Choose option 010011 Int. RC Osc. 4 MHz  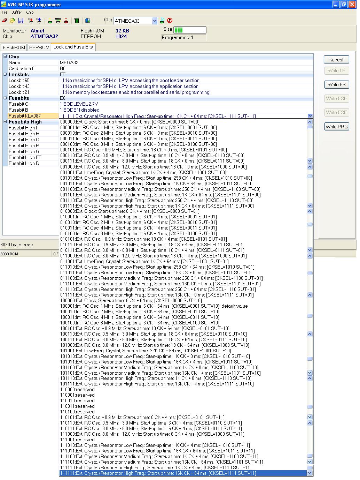183,228
